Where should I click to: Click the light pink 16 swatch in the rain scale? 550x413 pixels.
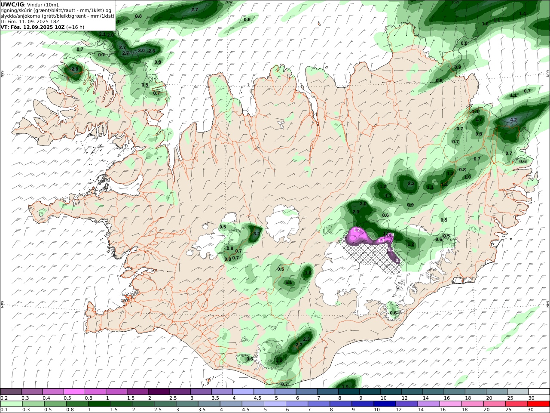pyautogui.click(x=450, y=404)
